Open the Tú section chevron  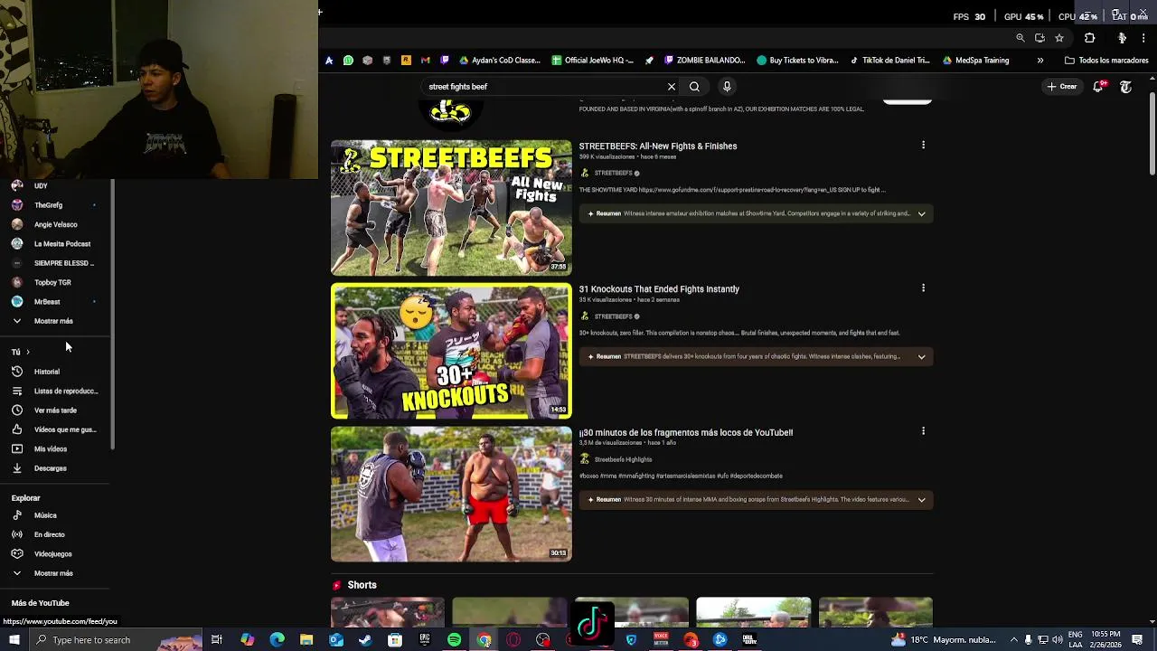[x=27, y=352]
